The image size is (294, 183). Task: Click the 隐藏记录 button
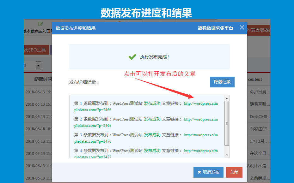[222, 82]
